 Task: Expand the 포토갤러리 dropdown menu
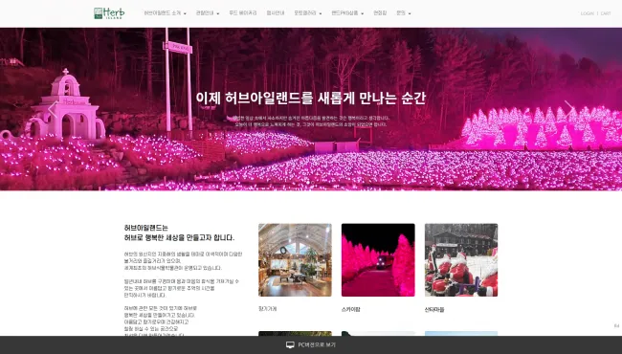(x=308, y=13)
